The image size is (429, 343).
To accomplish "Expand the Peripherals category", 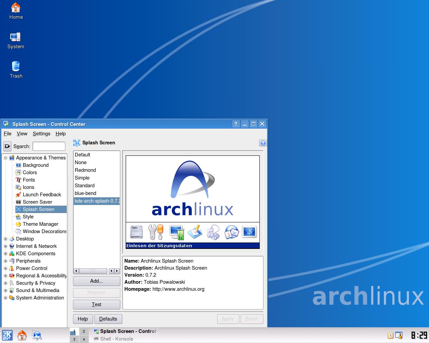I will (x=5, y=261).
